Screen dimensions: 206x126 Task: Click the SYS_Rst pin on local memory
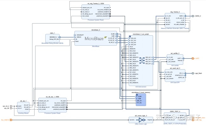[139, 103]
